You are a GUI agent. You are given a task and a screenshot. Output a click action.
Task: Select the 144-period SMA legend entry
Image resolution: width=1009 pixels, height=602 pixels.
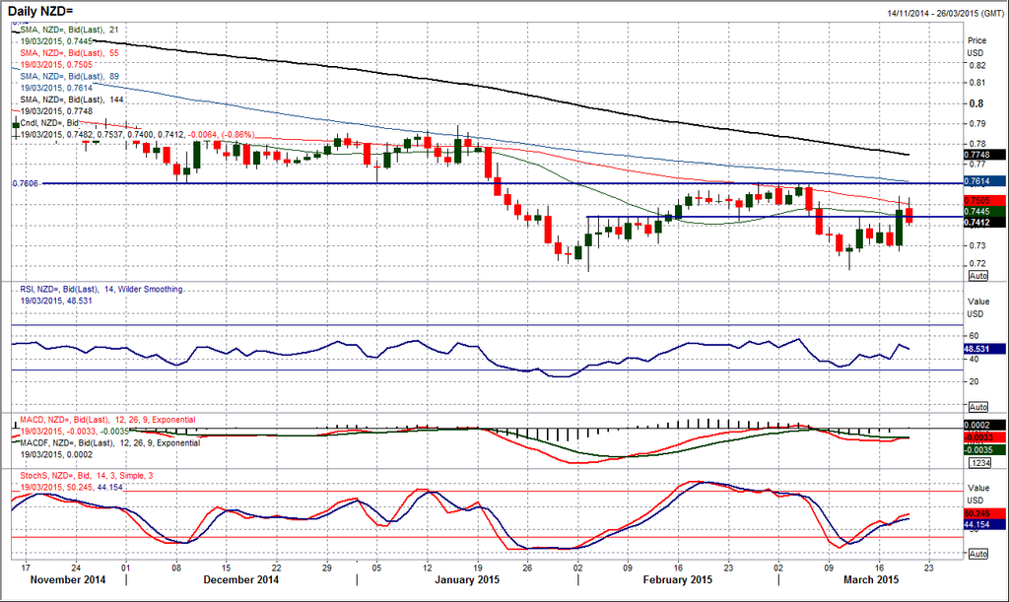coord(71,100)
